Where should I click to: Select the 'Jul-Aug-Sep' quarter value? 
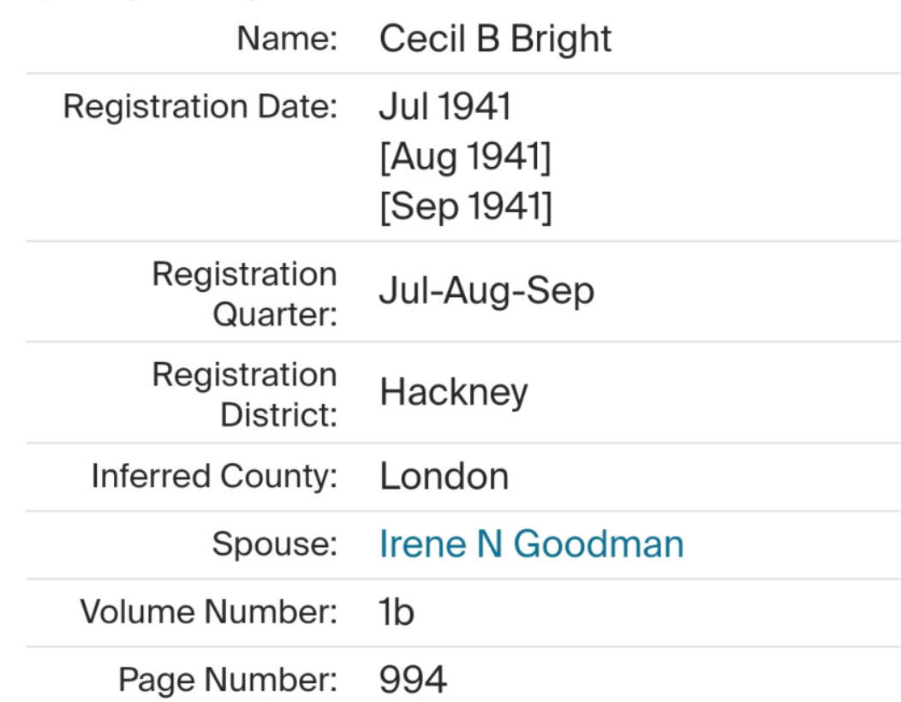tap(486, 292)
